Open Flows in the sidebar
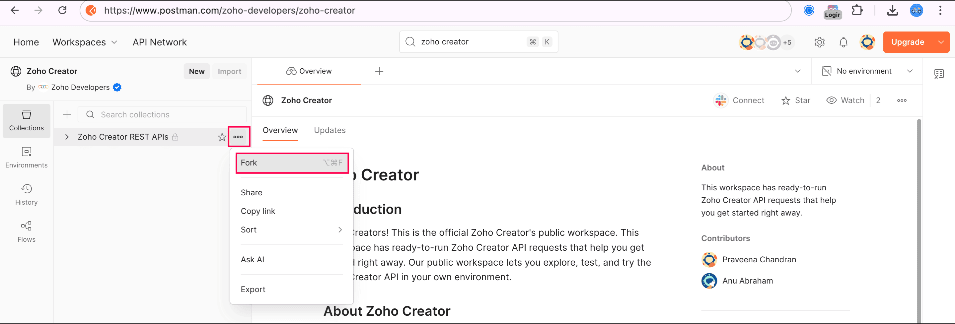This screenshot has height=324, width=955. (26, 232)
